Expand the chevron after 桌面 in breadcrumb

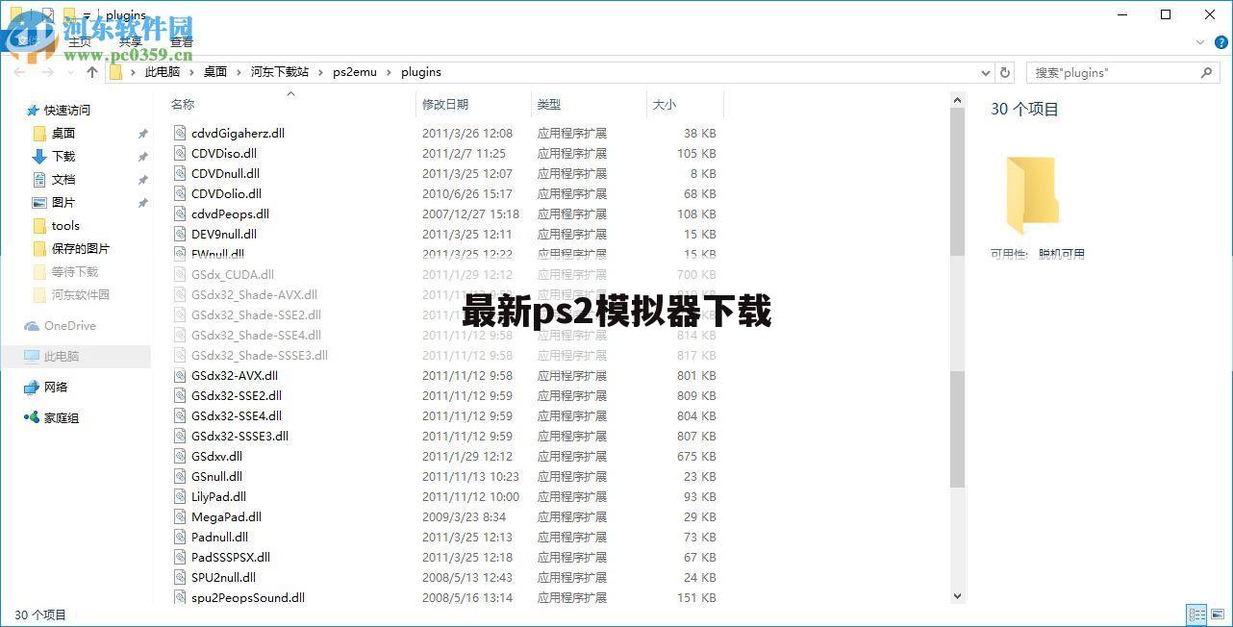click(239, 72)
